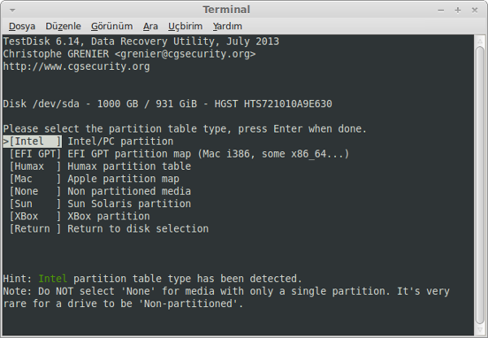Open the Dosya menu
The width and height of the screenshot is (488, 338).
pyautogui.click(x=22, y=26)
